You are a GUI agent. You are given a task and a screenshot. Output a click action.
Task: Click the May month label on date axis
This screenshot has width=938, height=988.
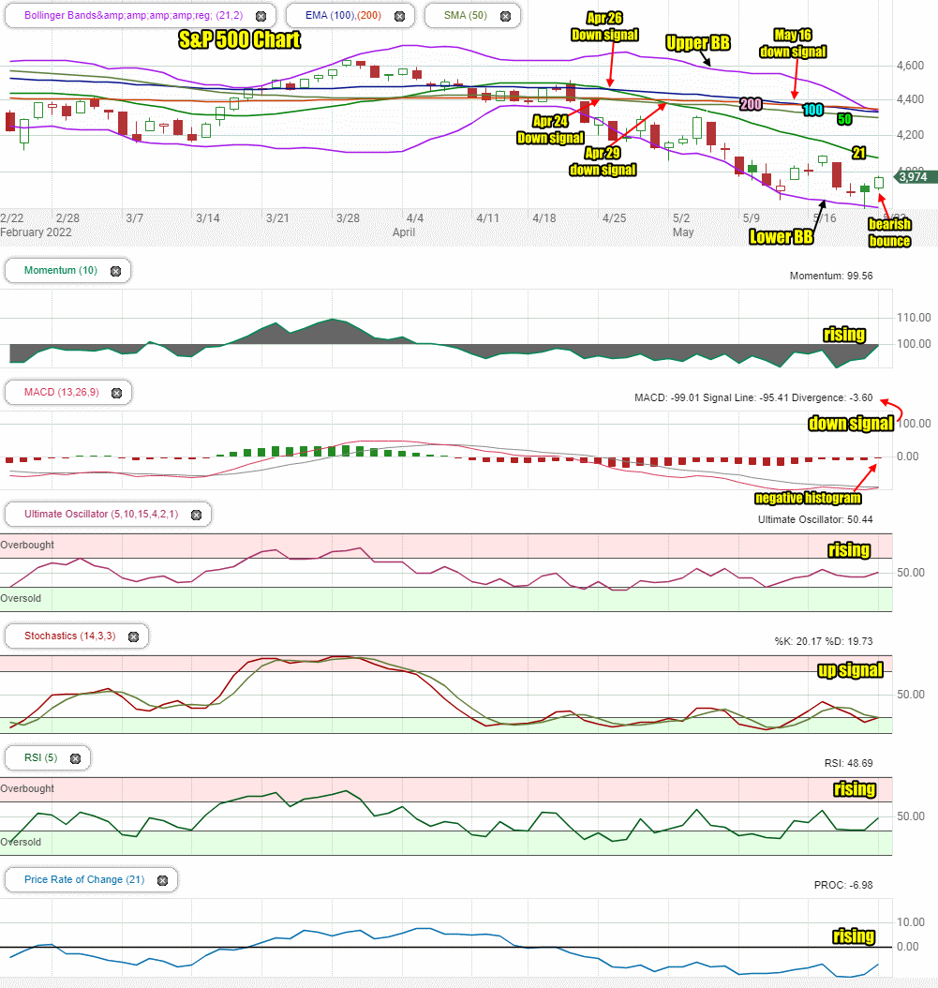click(x=683, y=232)
